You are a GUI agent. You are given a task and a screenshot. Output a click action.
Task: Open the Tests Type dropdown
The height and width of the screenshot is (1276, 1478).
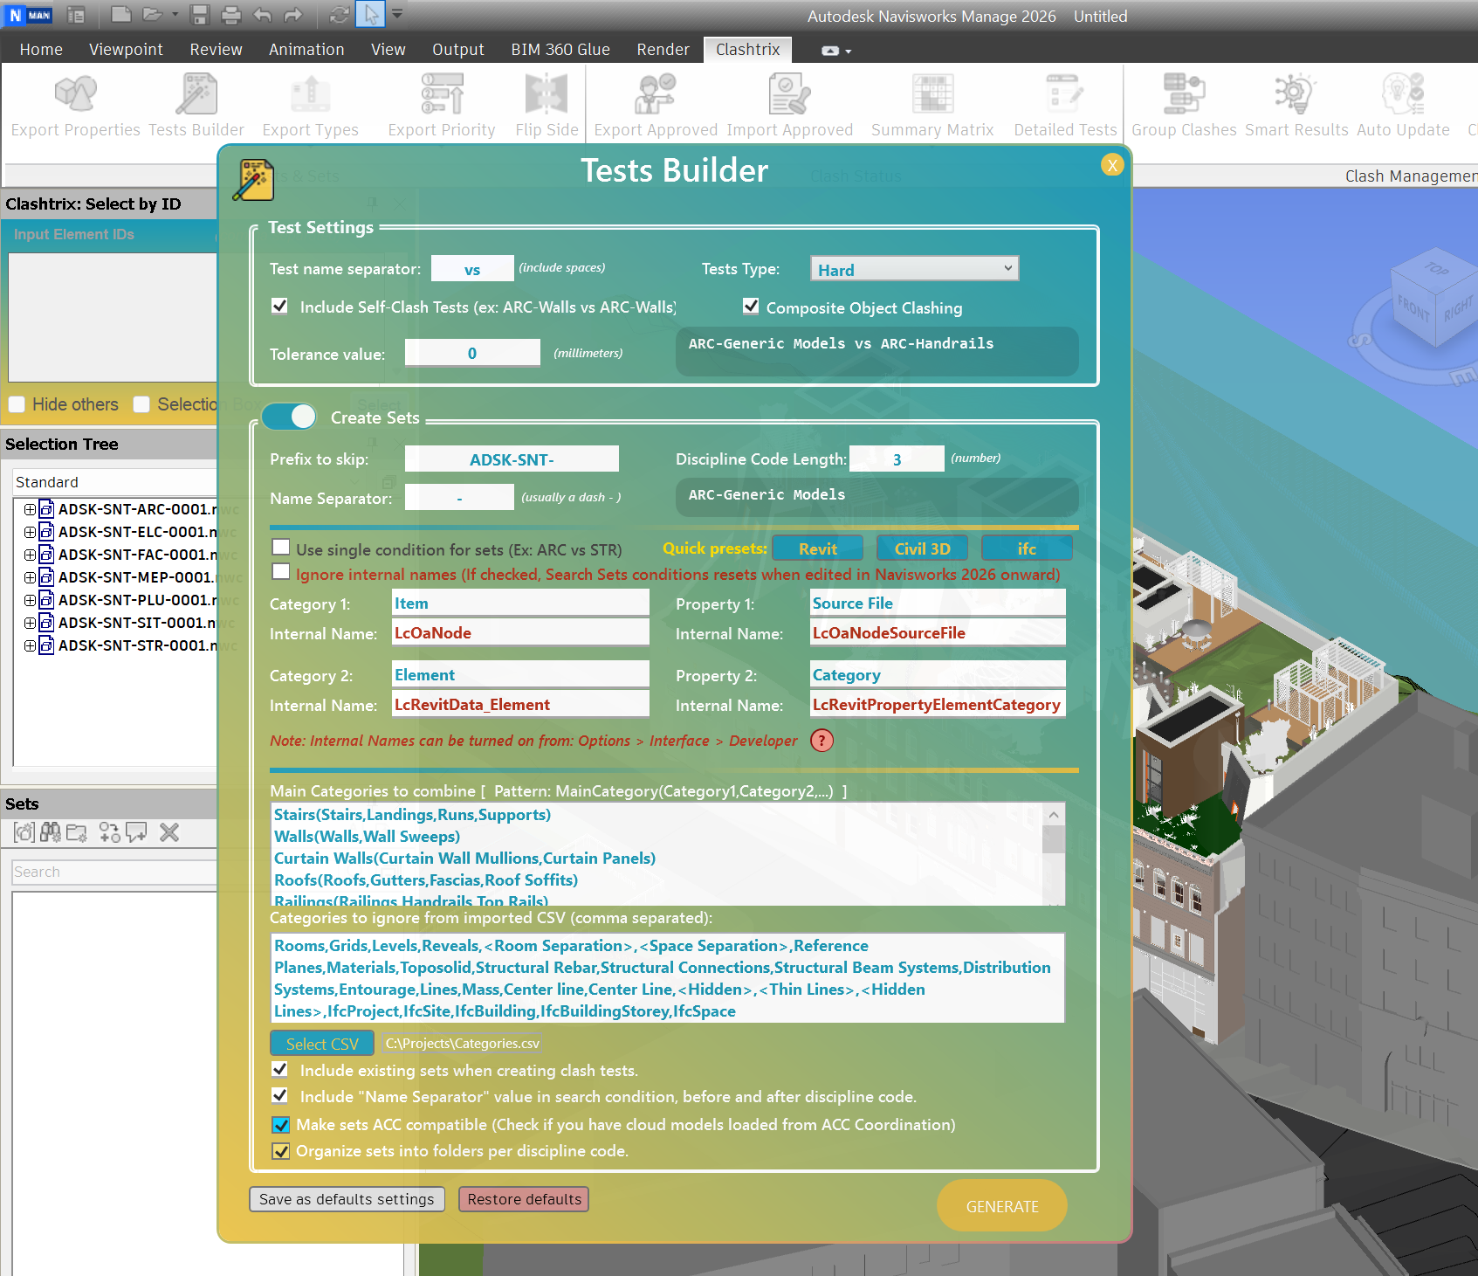913,269
